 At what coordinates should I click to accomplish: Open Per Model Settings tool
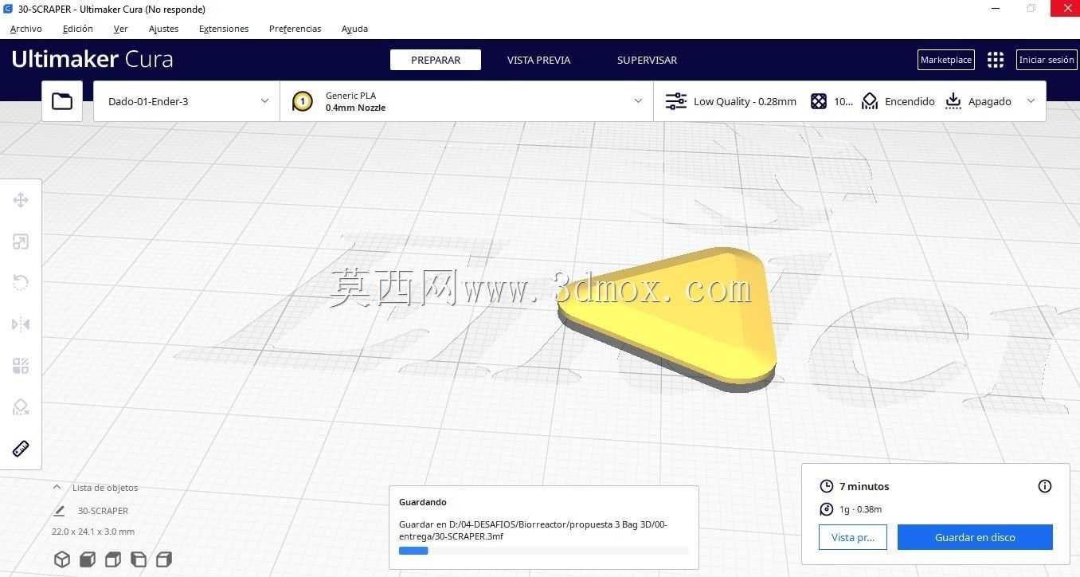pyautogui.click(x=21, y=366)
